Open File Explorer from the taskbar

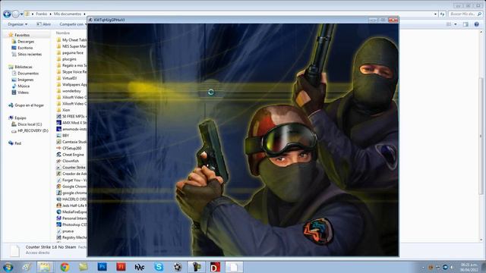(x=45, y=267)
